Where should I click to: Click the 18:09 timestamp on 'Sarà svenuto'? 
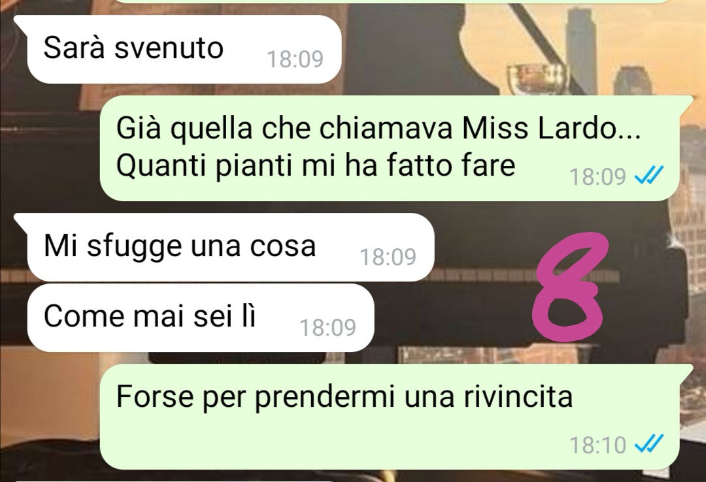295,59
